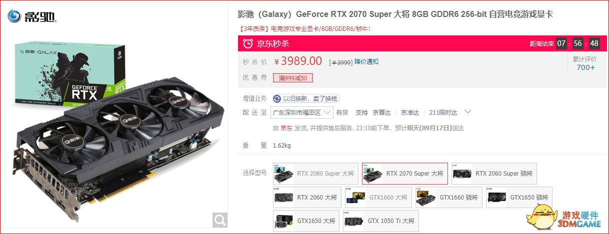Click the 京尊达 service link
609x234 pixels.
coord(382,113)
